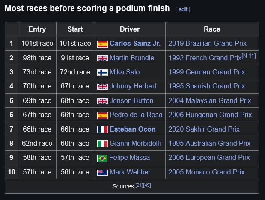Click the Brazilian flag beside Felipe Massa

point(102,158)
